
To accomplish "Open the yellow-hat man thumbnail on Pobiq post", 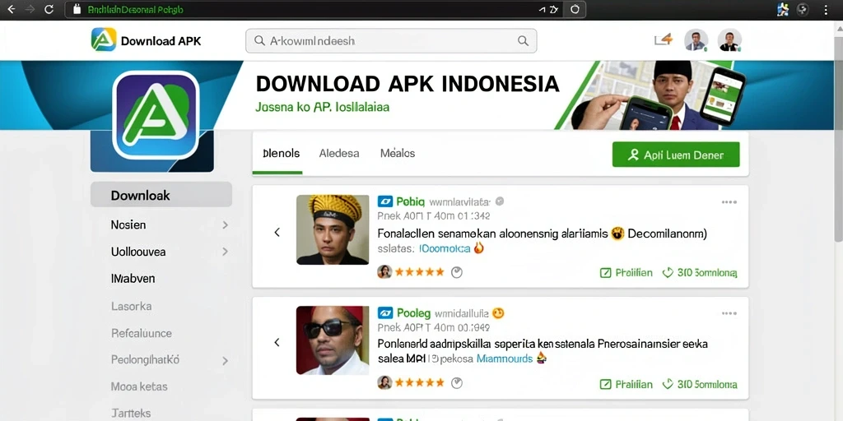I will point(333,229).
